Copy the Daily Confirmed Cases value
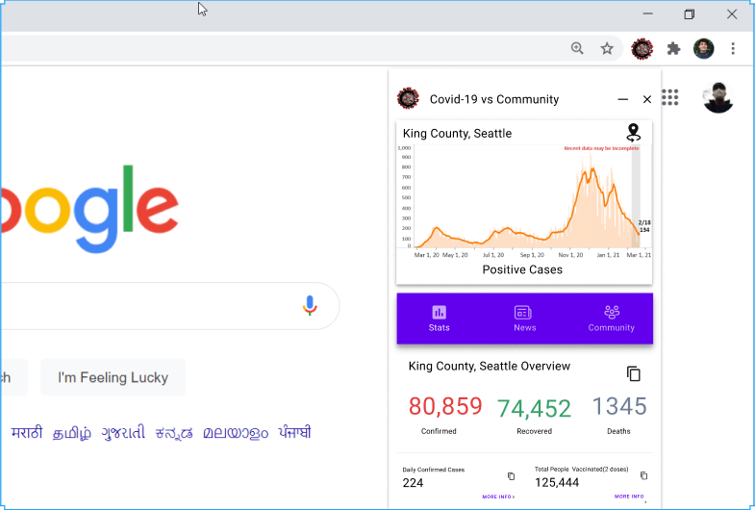 pos(511,476)
